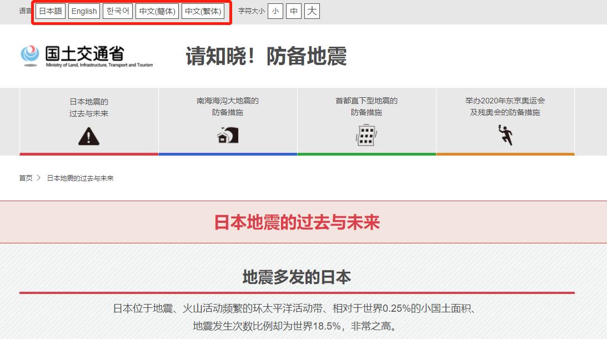Select the running person Olympics preparedness icon
The image size is (607, 339).
click(x=506, y=133)
